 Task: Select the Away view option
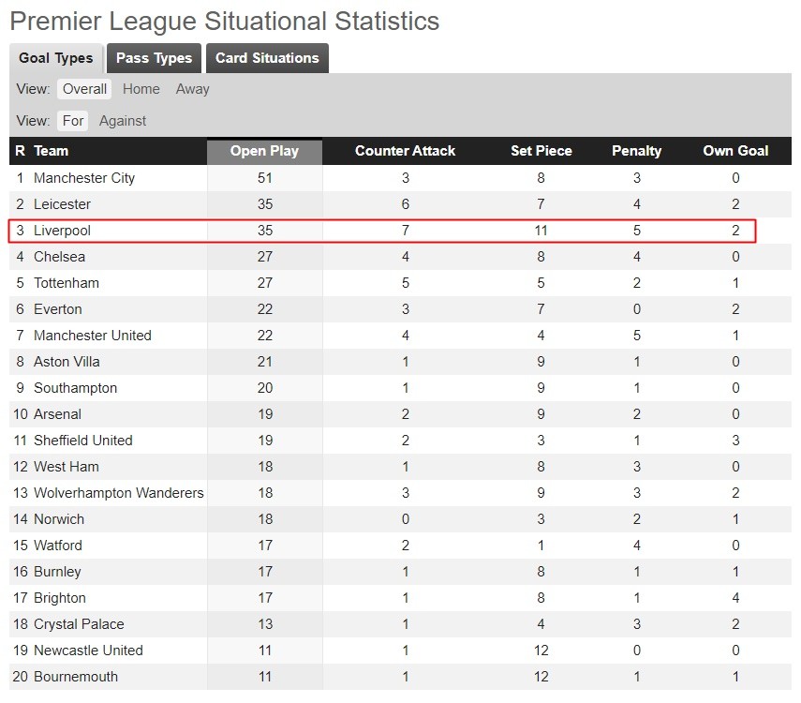[x=193, y=89]
